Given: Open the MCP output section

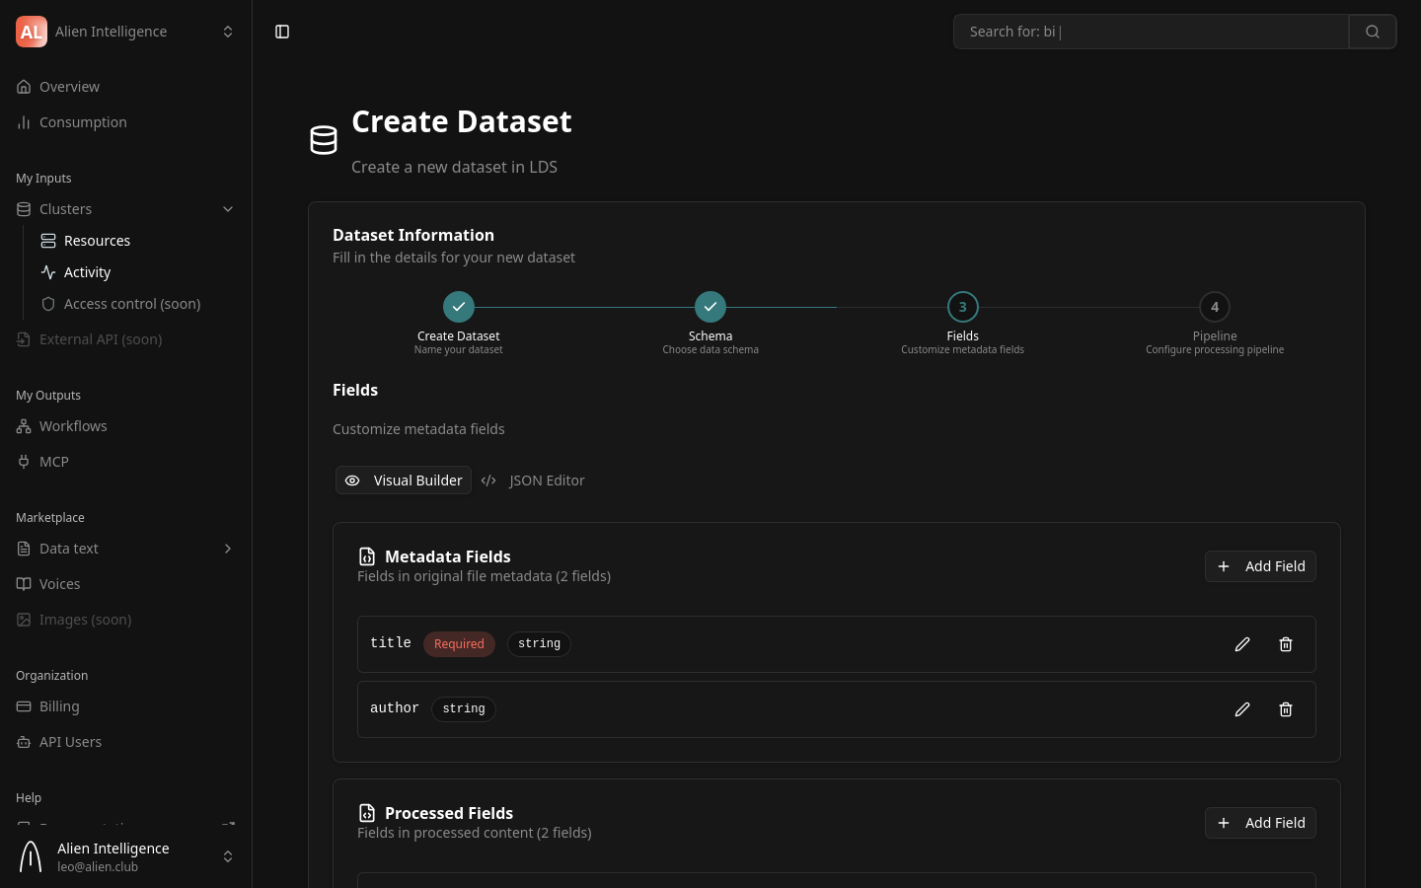Looking at the screenshot, I should (54, 462).
